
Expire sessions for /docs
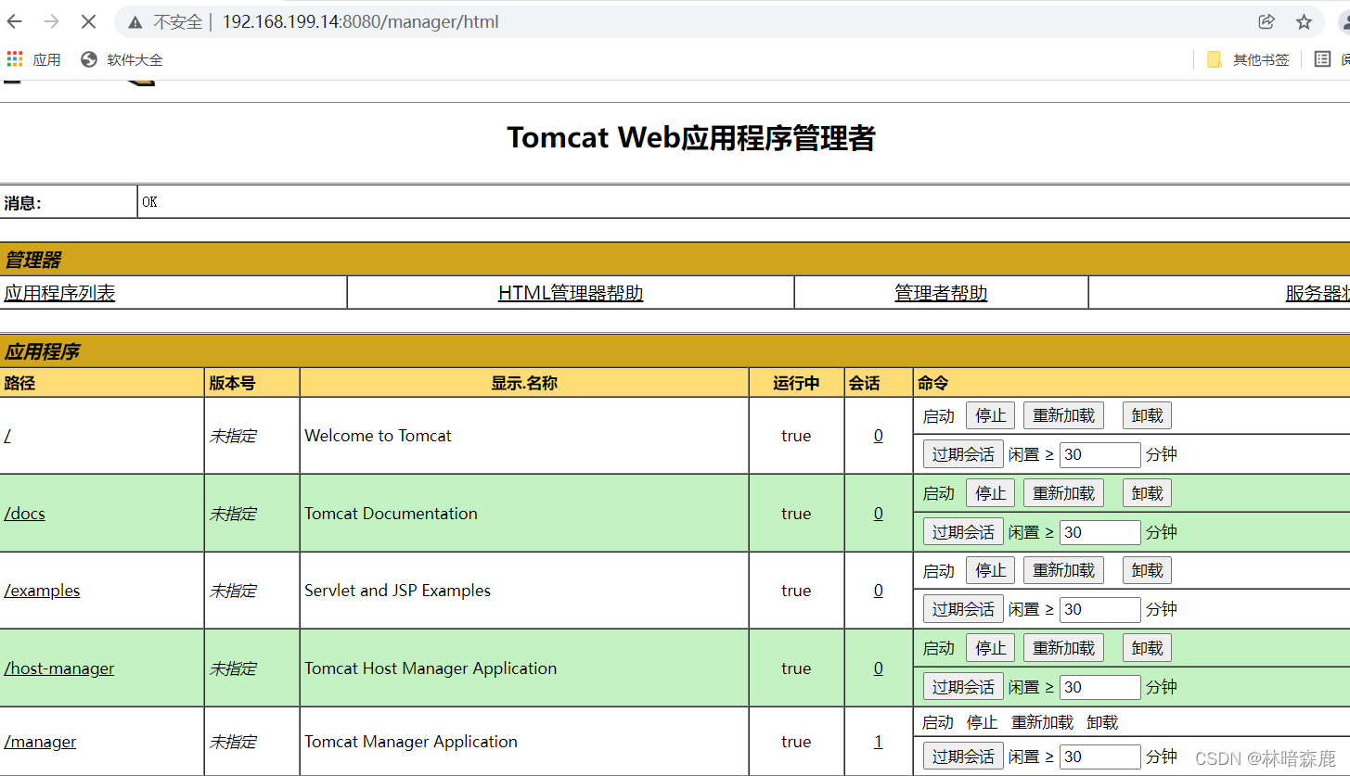click(963, 532)
